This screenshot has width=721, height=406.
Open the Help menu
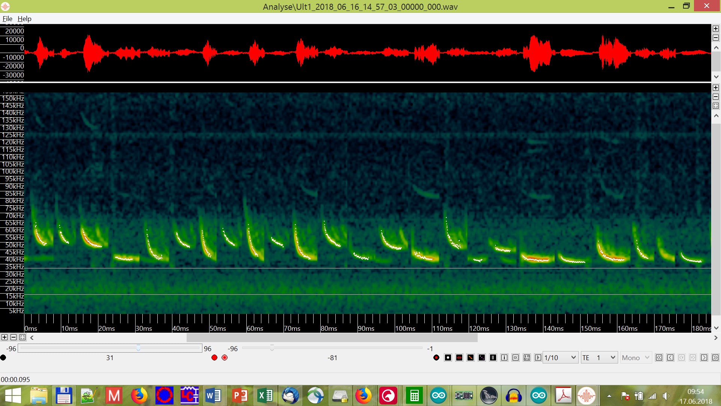(24, 18)
